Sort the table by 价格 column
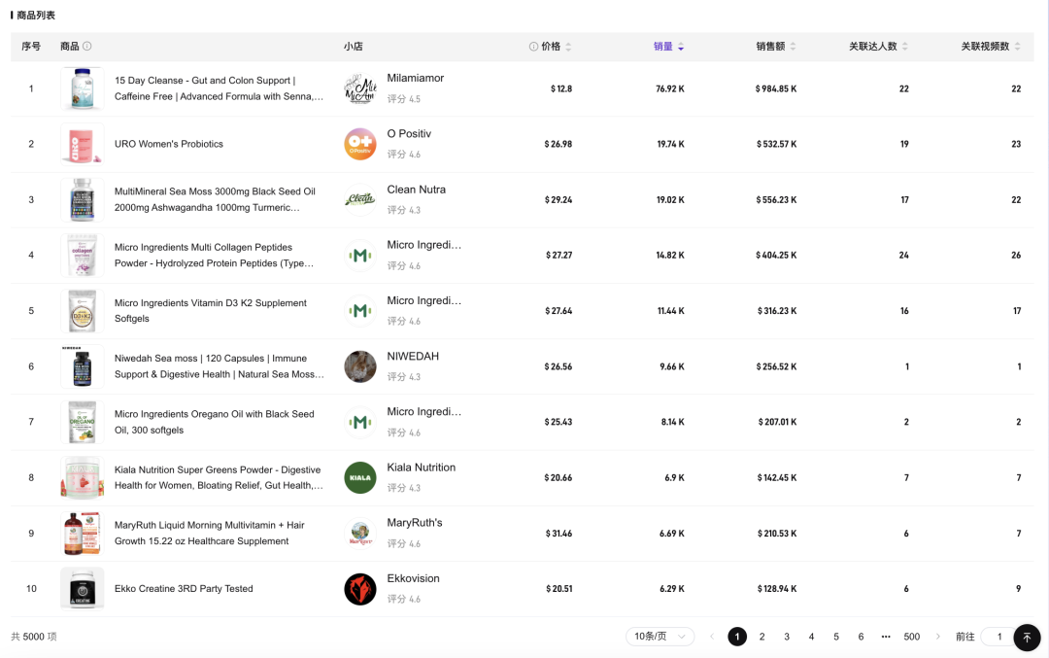The width and height of the screenshot is (1049, 658). tap(568, 47)
